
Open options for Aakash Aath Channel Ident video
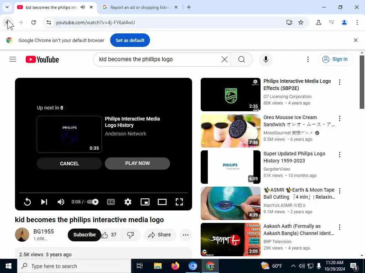point(340,227)
